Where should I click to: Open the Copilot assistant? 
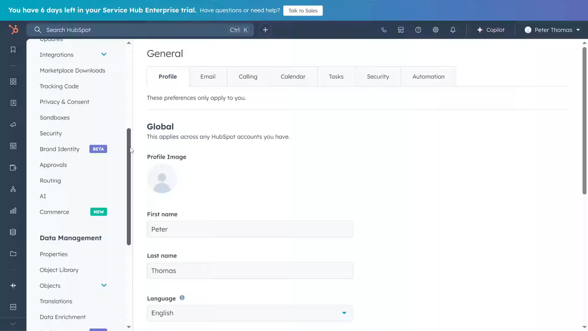490,30
